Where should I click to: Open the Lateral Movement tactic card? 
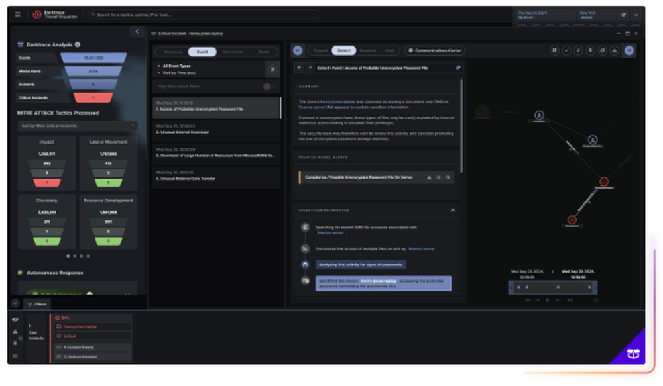[x=108, y=163]
